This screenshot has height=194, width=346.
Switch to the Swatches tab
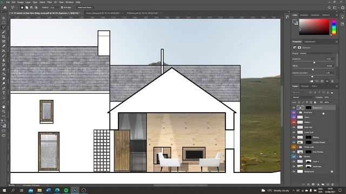click(304, 15)
